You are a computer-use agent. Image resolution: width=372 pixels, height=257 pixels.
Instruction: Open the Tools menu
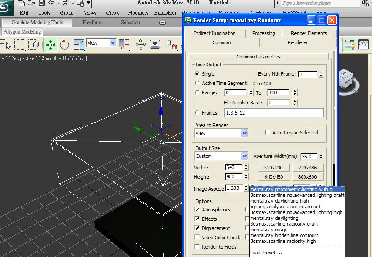click(x=44, y=13)
